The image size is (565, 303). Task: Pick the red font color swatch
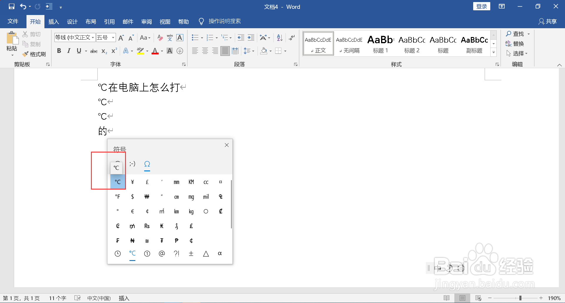[155, 51]
